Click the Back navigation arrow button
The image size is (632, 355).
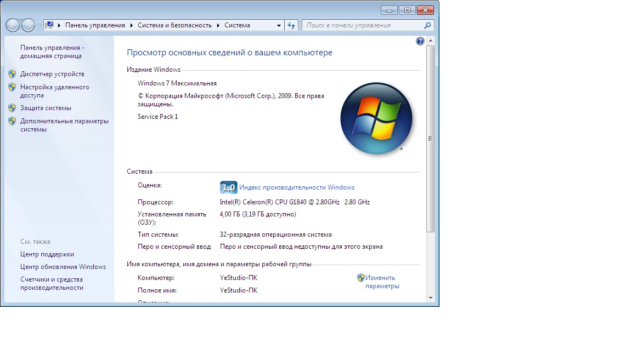(13, 25)
